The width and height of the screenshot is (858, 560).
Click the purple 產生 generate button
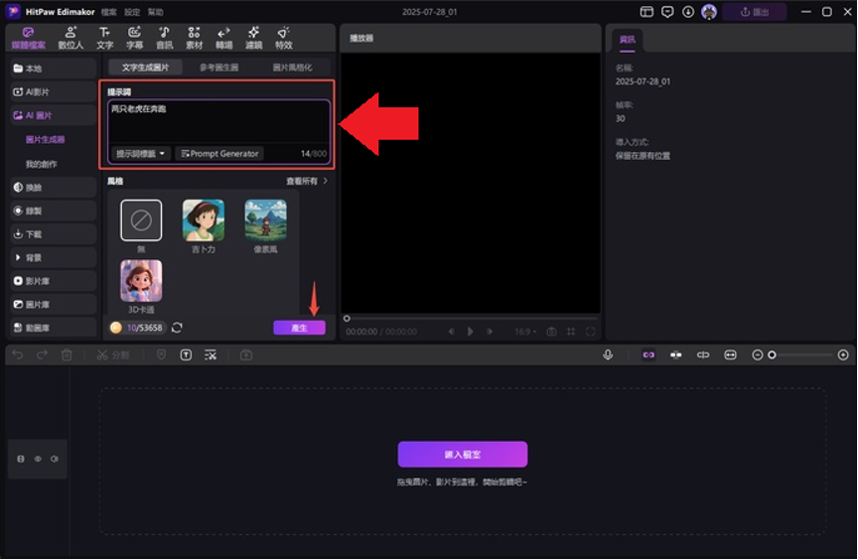click(x=299, y=328)
